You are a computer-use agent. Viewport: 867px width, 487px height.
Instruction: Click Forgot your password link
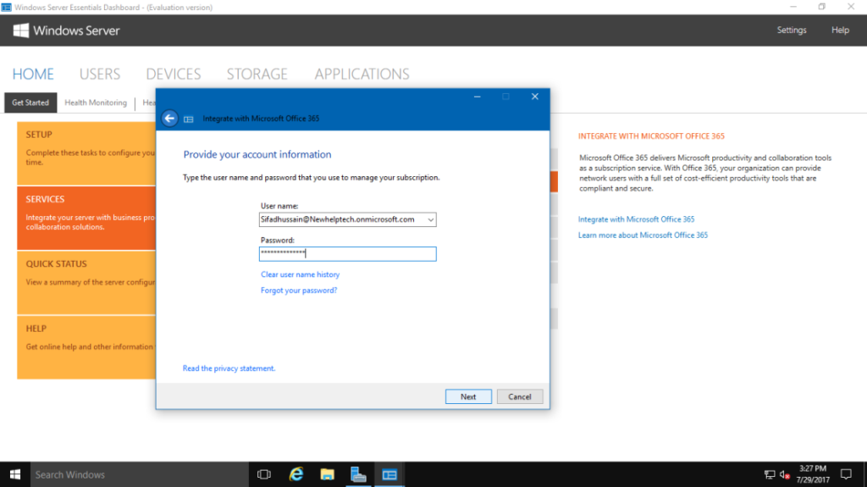(x=299, y=290)
